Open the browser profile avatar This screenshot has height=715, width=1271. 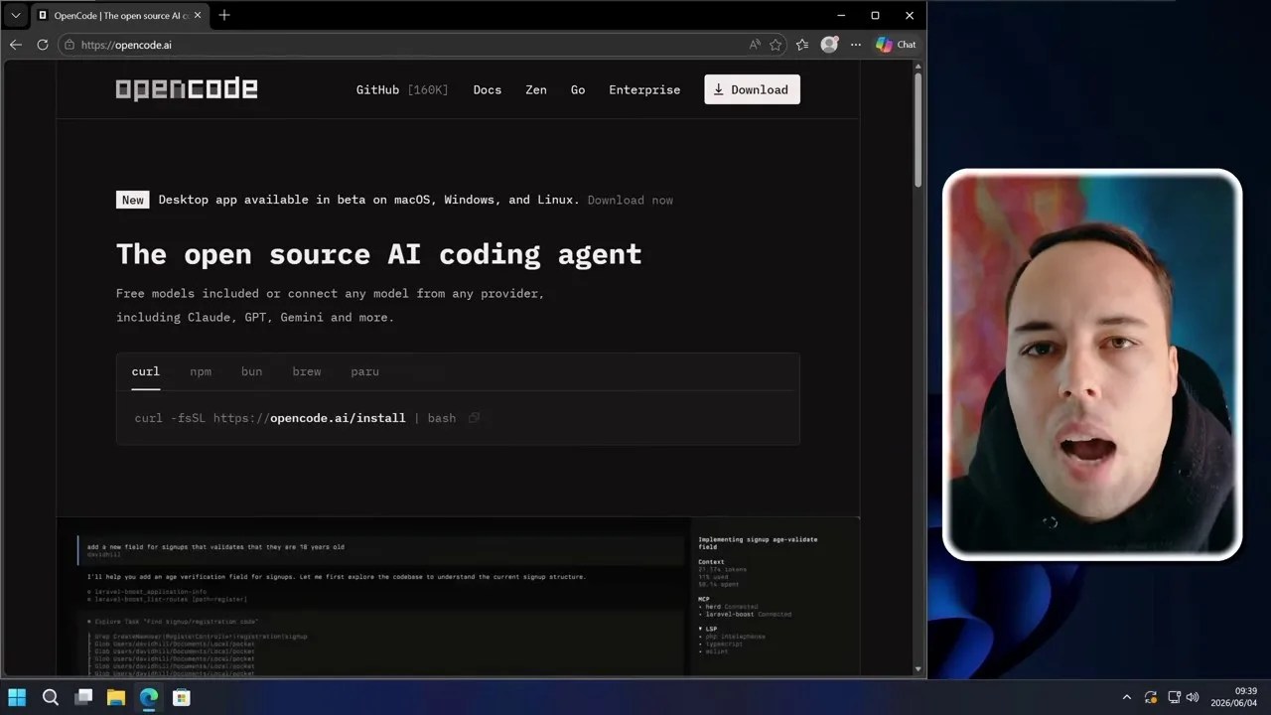[829, 44]
